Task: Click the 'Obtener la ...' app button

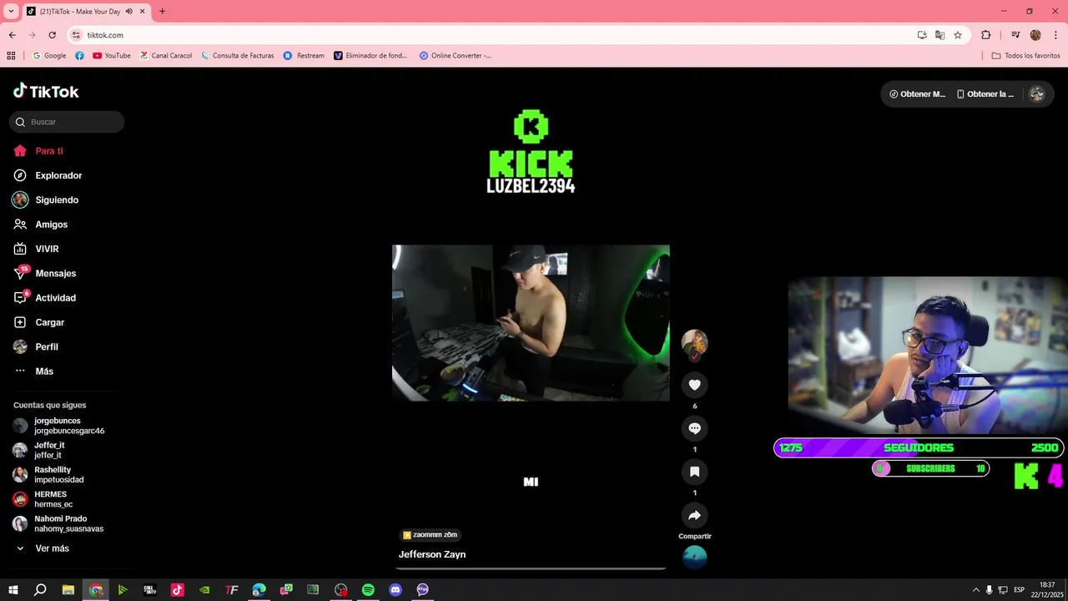Action: 985,94
